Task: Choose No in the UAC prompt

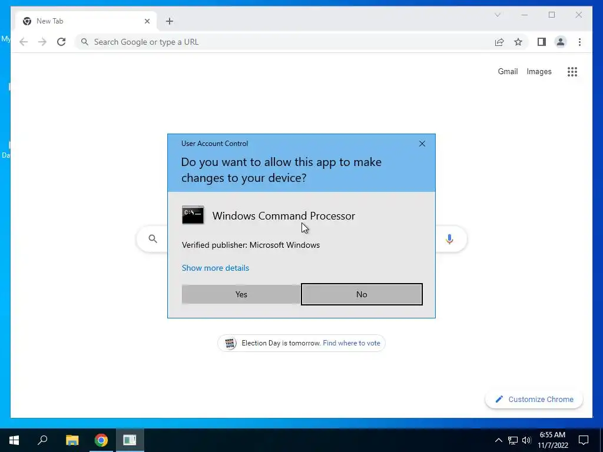Action: pyautogui.click(x=362, y=294)
